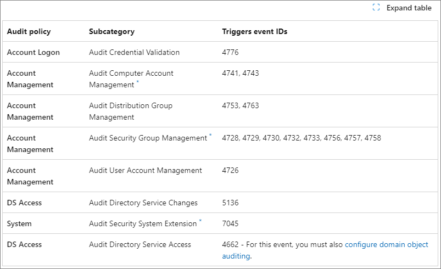Click the asterisk after Audit Computer Account Management
441x269 pixels.
pos(138,82)
